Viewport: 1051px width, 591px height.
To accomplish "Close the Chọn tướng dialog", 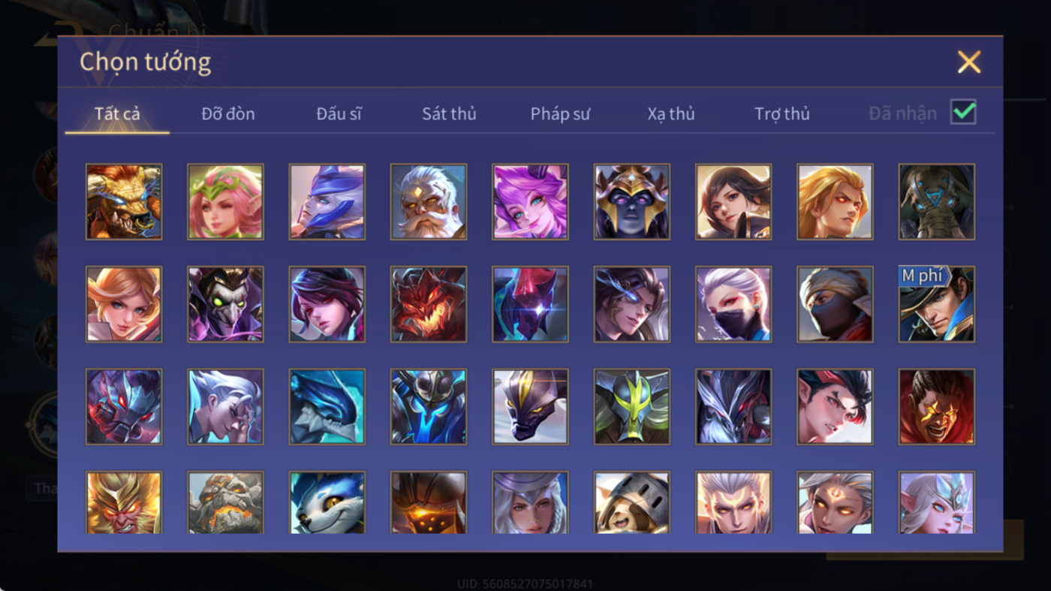I will tap(969, 62).
